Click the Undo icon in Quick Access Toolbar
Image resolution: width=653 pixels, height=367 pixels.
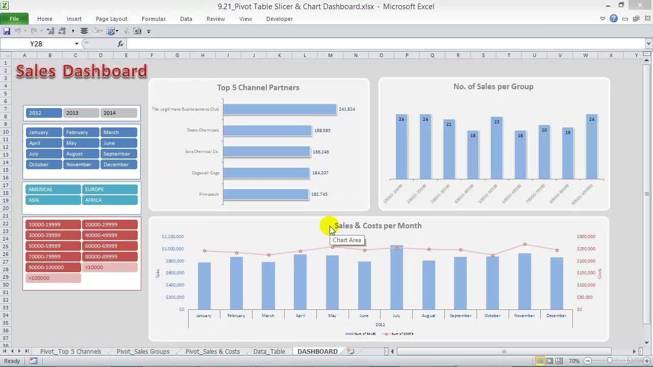click(x=18, y=31)
